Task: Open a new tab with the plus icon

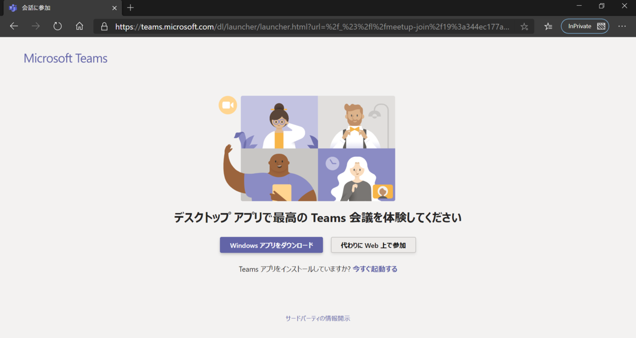Action: coord(130,7)
